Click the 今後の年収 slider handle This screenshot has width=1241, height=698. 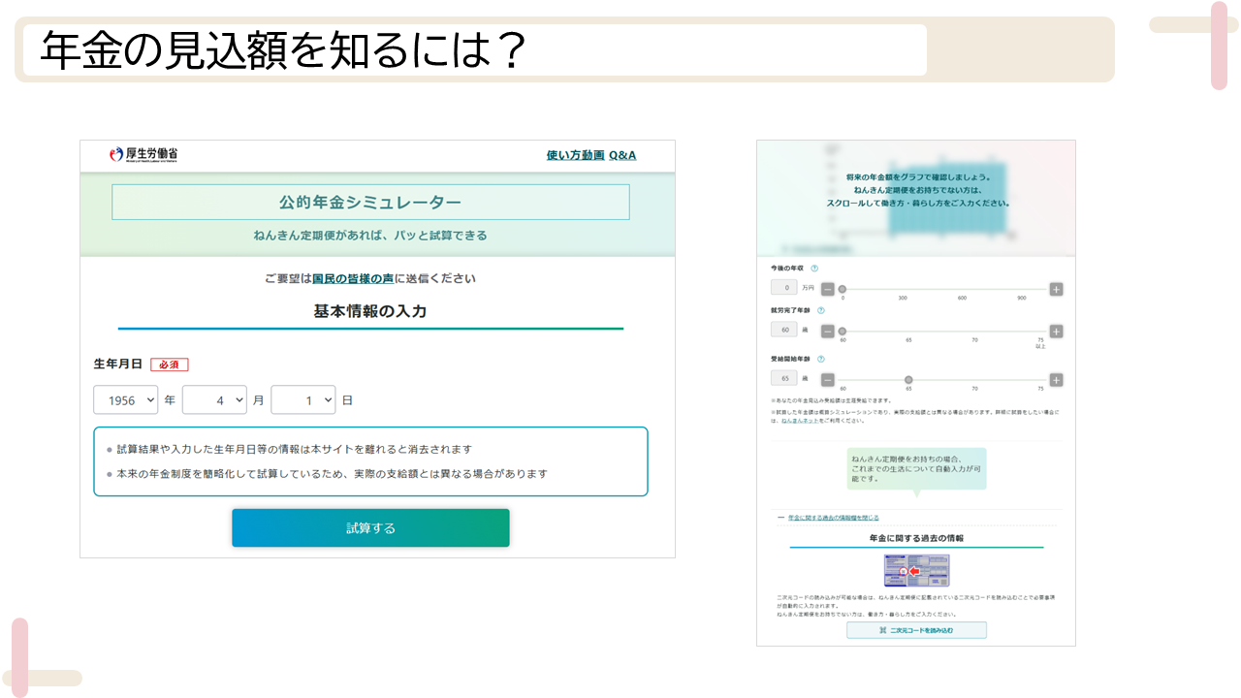point(842,289)
